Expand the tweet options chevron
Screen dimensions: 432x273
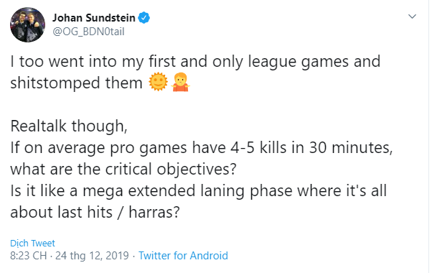click(x=412, y=17)
